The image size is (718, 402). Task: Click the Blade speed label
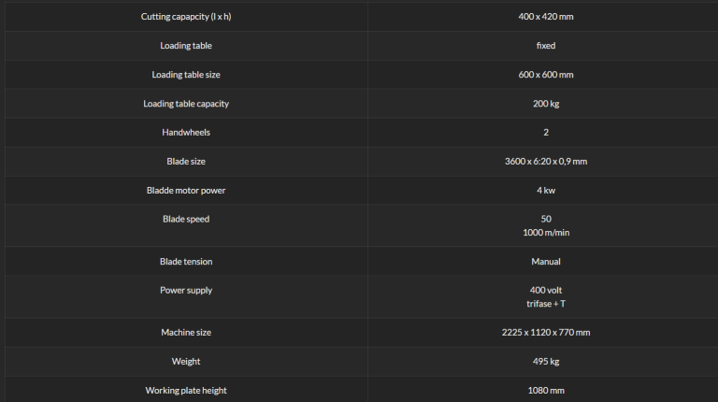coord(186,219)
